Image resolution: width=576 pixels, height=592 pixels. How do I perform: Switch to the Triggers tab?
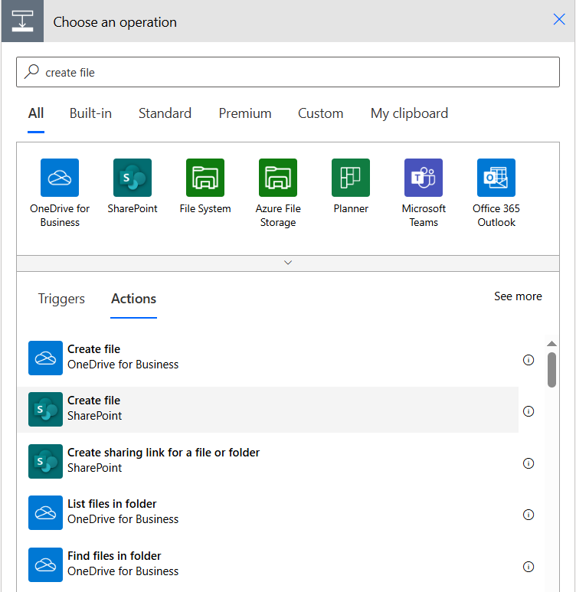61,299
